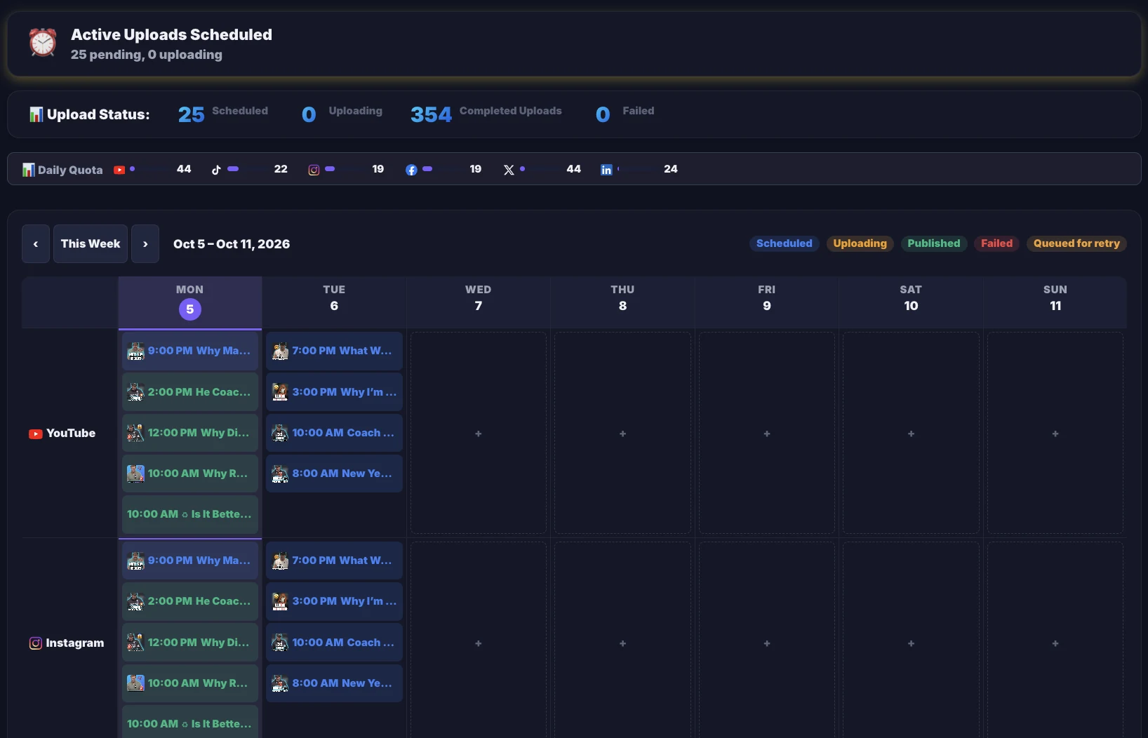Click the TikTok icon in Daily Quota
The width and height of the screenshot is (1148, 738).
coord(216,170)
